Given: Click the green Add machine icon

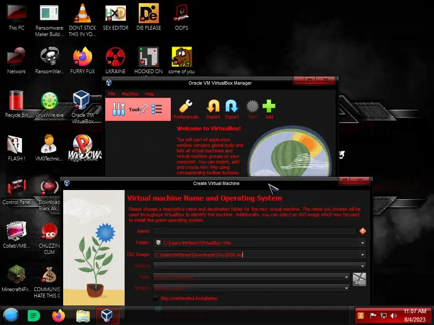Looking at the screenshot, I should click(x=269, y=109).
